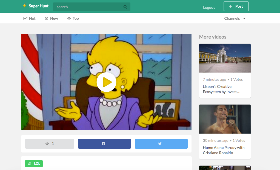Open the Lisbon video thumbnail
The image size is (280, 170).
click(225, 58)
